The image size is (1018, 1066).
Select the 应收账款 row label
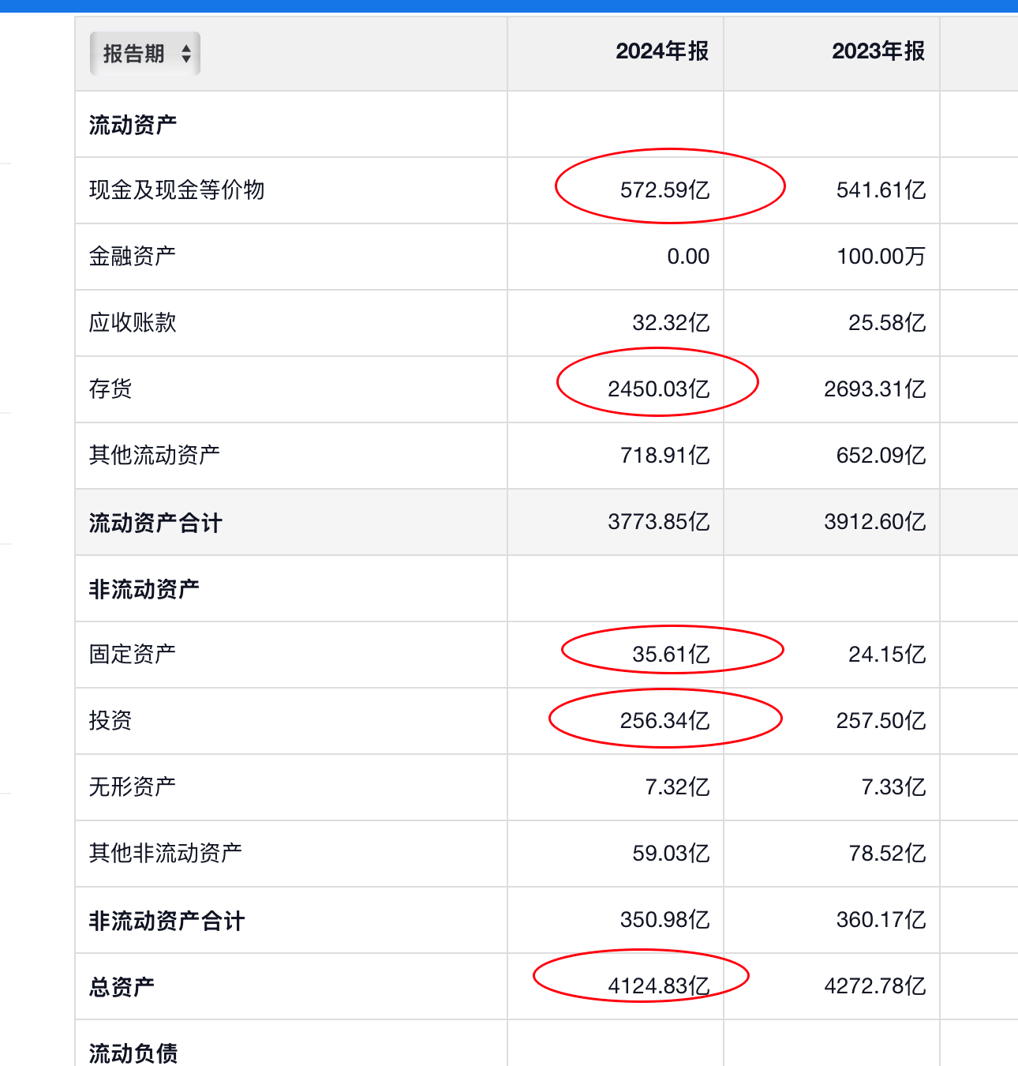(133, 323)
